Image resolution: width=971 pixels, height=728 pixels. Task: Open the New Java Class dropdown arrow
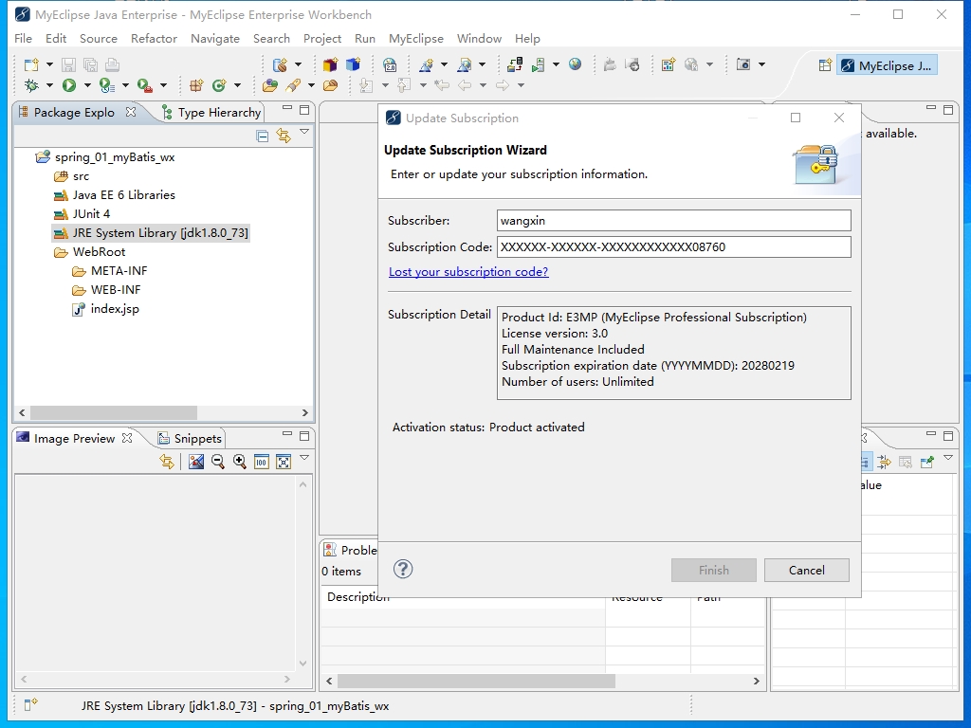pos(237,85)
